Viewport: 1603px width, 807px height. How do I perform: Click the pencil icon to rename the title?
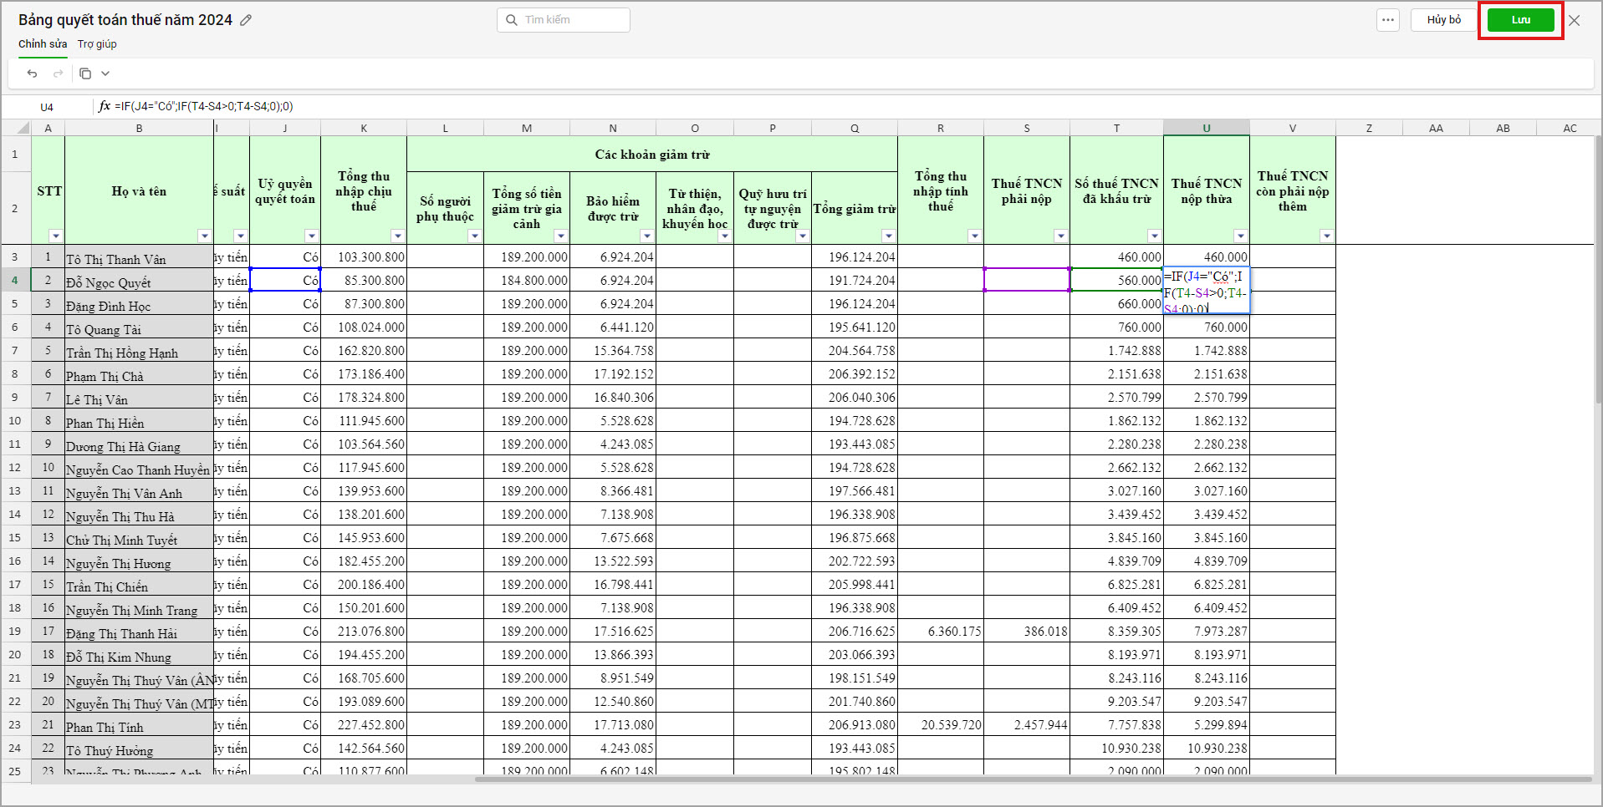(246, 20)
